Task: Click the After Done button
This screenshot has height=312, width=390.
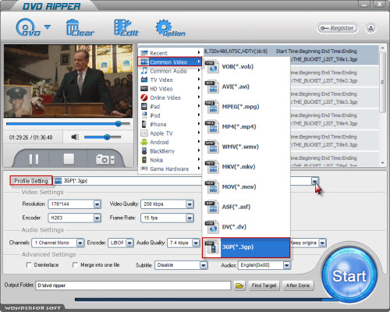Action: click(x=298, y=285)
